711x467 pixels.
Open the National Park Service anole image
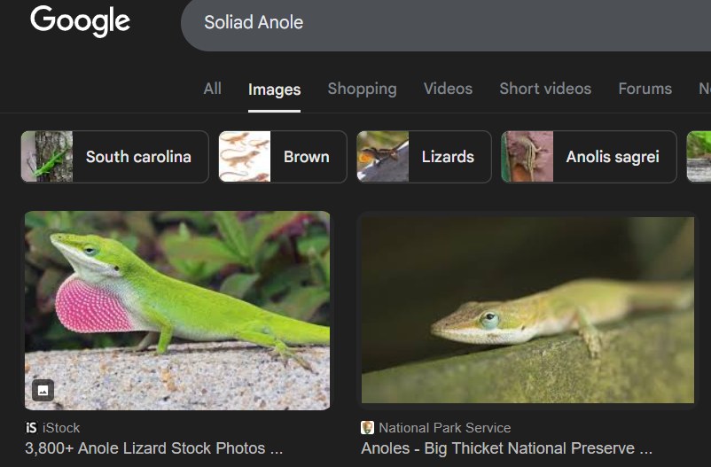[x=527, y=310]
